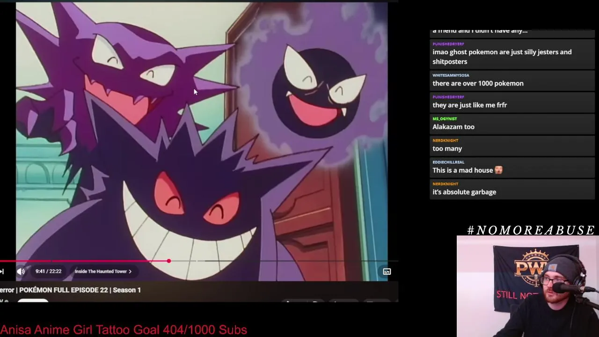
Task: Select the EDDIECHILLREAL username in chat
Action: point(448,162)
